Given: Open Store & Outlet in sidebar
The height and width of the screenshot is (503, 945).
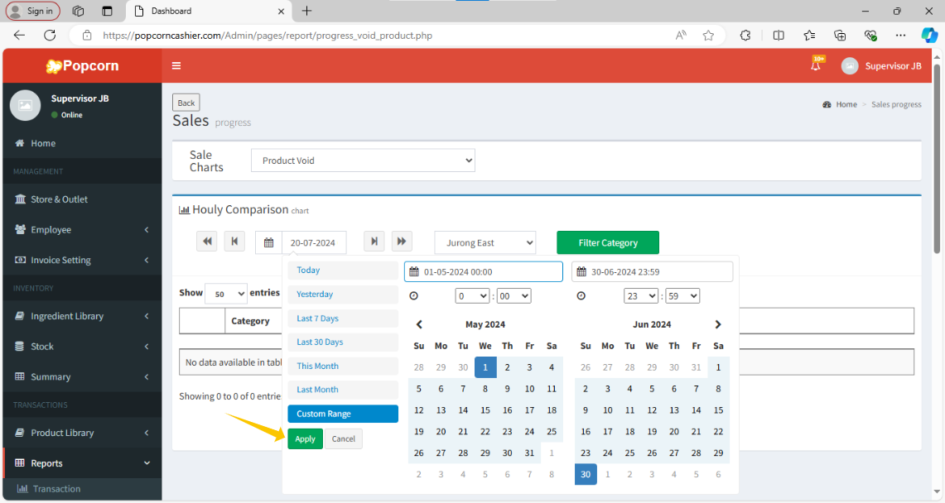Looking at the screenshot, I should point(82,199).
